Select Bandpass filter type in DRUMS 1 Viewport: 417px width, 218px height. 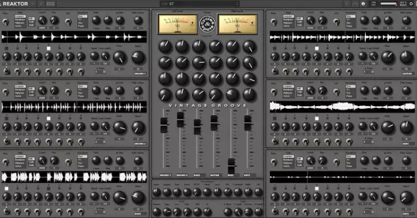click(20, 20)
